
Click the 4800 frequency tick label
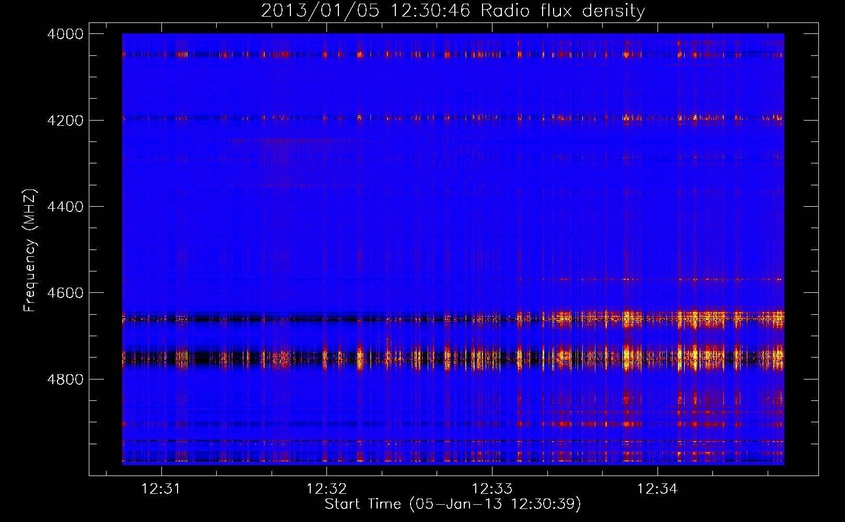tap(65, 379)
